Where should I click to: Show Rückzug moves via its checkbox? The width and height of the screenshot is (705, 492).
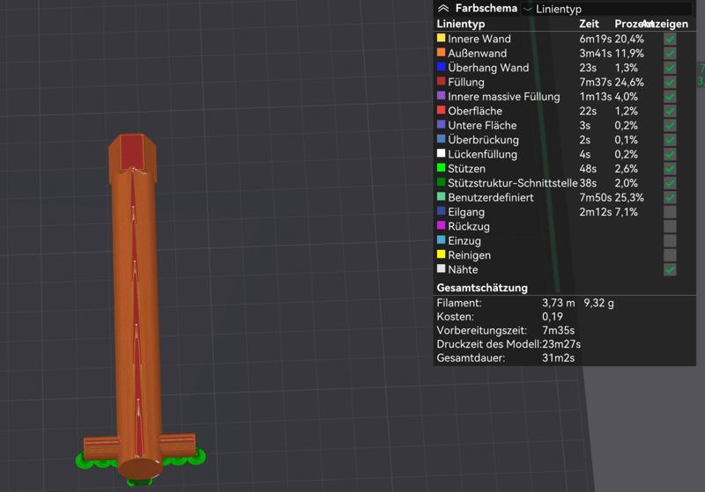[x=670, y=227]
